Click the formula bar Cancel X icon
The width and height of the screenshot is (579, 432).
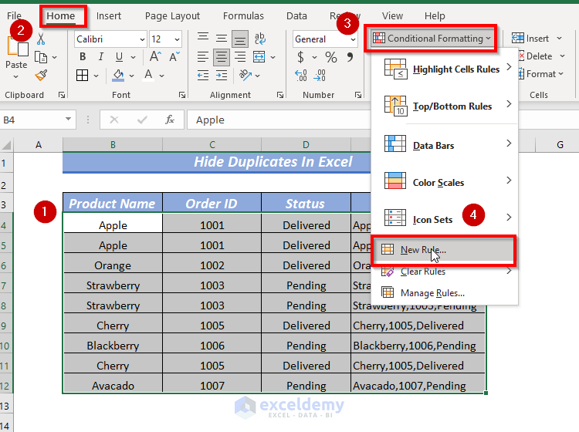coord(114,120)
